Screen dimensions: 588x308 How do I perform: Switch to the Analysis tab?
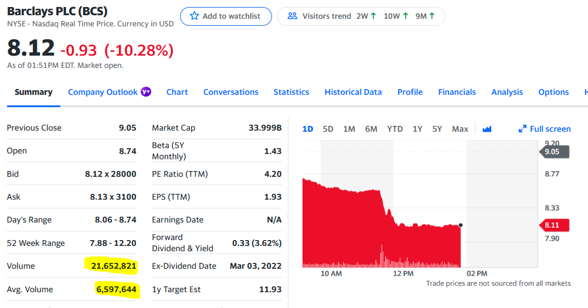pyautogui.click(x=507, y=92)
